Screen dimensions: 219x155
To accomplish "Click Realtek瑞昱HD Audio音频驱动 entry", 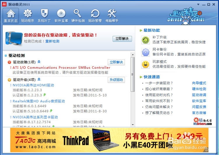I will [x=39, y=101].
